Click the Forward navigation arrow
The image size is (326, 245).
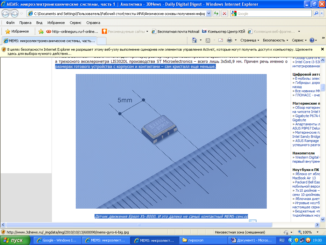coord(14,14)
